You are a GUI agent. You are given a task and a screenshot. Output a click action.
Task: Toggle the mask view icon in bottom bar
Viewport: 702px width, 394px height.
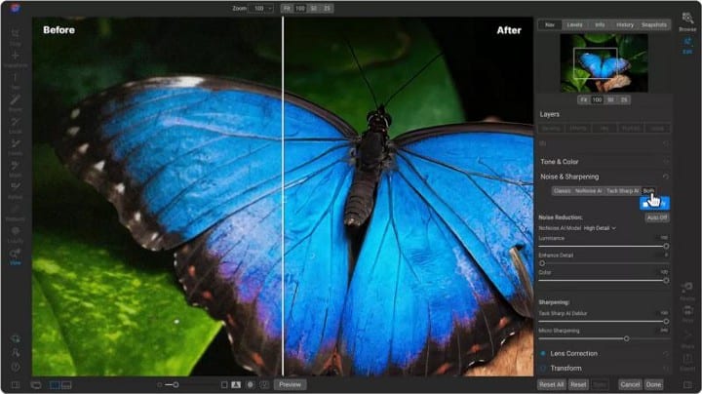(251, 384)
